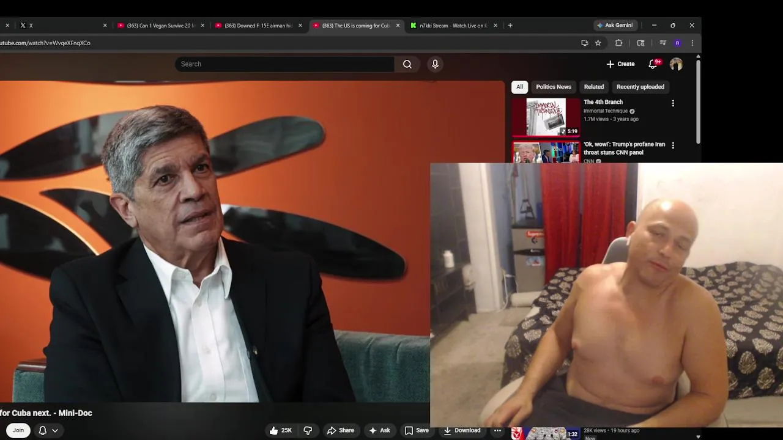Click the Ask button below video
Screen dimensions: 783x440
pyautogui.click(x=379, y=430)
